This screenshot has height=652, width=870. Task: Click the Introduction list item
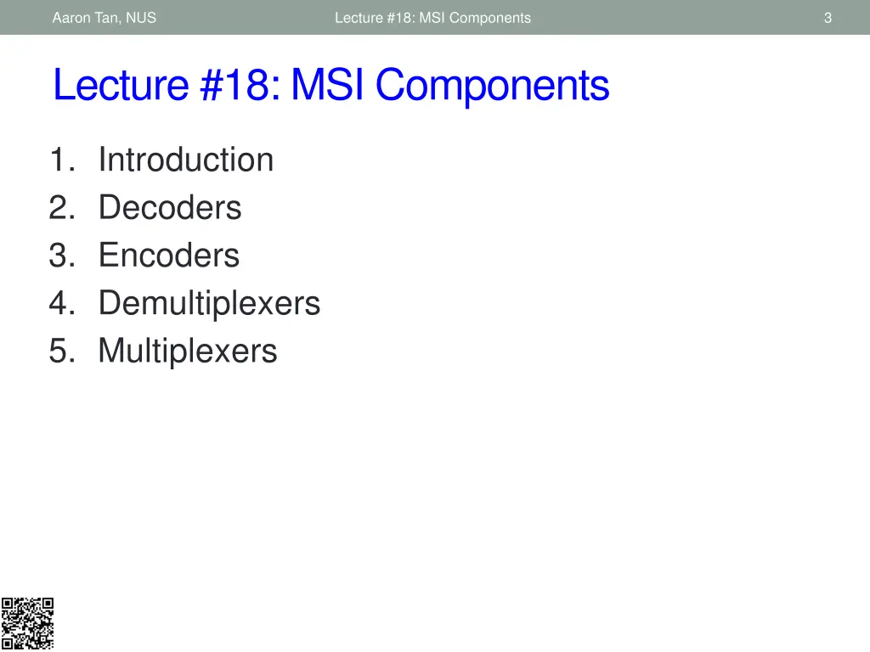click(x=186, y=160)
